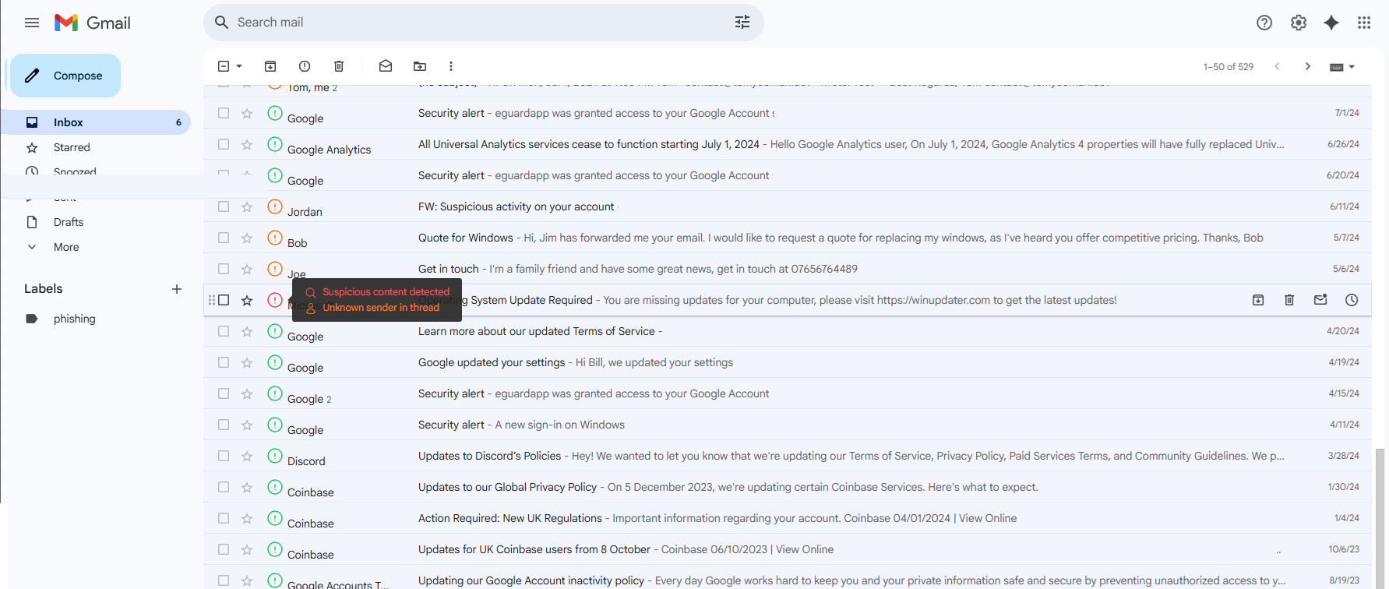Open Updates to Discord's Policies email
Screen dimensions: 1389x589
pos(787,456)
